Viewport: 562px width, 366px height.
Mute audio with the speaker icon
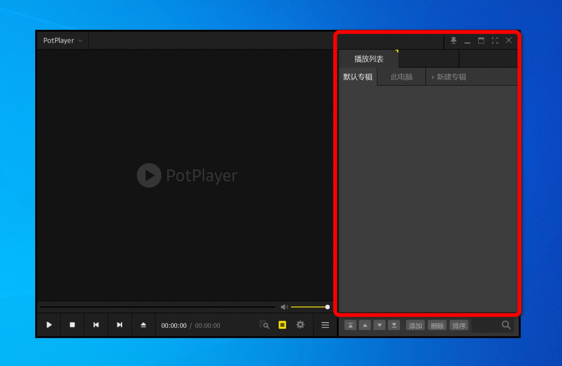pyautogui.click(x=284, y=307)
